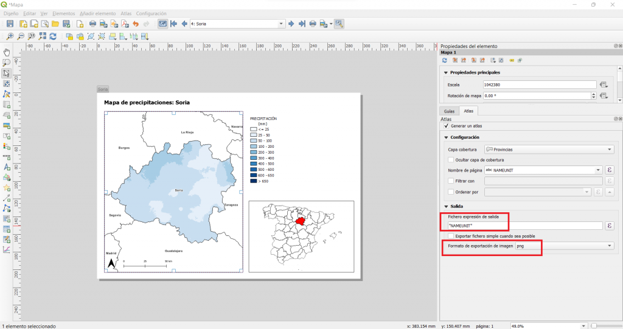This screenshot has height=329, width=623.
Task: Click the Export as PDF icon
Action: (x=125, y=24)
